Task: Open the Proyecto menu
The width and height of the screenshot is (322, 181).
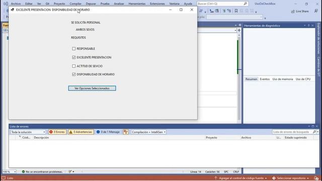Action: (x=59, y=4)
